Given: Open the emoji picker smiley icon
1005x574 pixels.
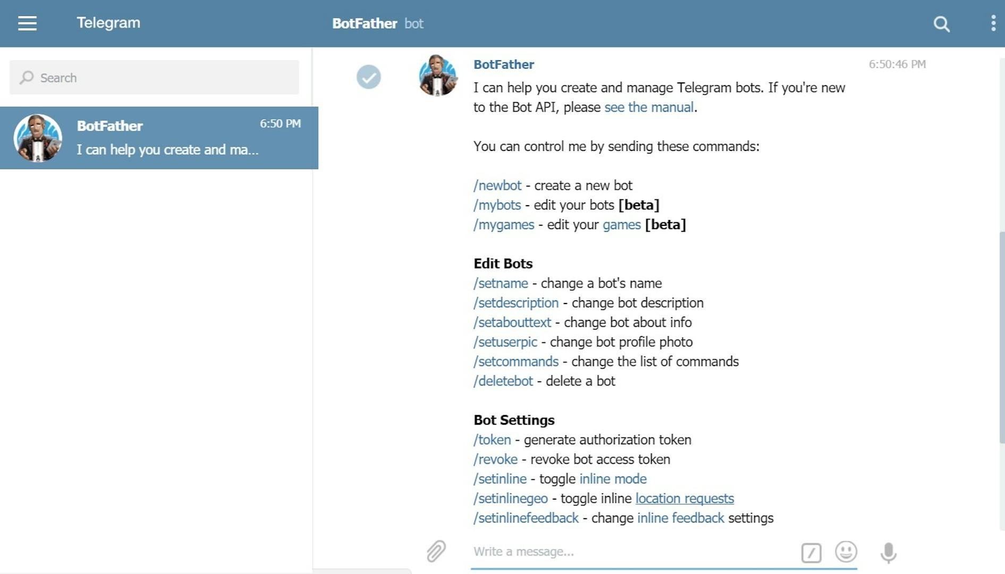Looking at the screenshot, I should pyautogui.click(x=846, y=552).
